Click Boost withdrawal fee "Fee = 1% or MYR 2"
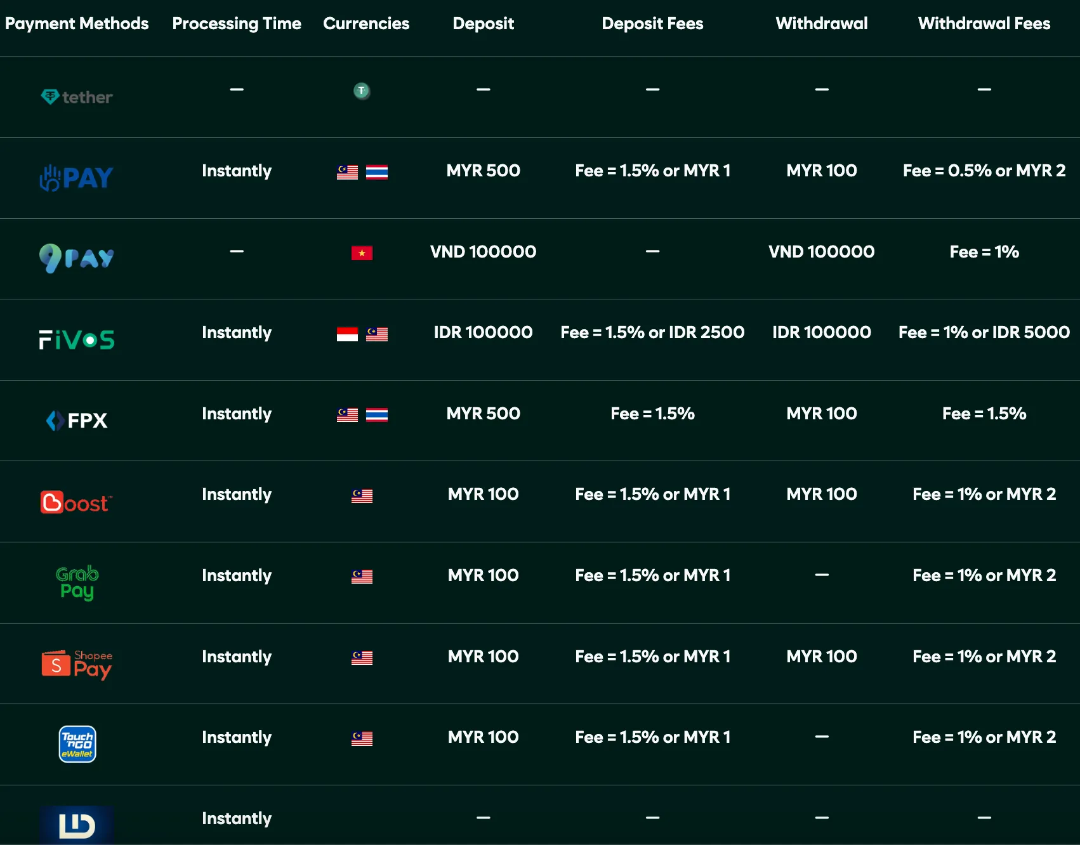Viewport: 1080px width, 845px height. point(984,494)
